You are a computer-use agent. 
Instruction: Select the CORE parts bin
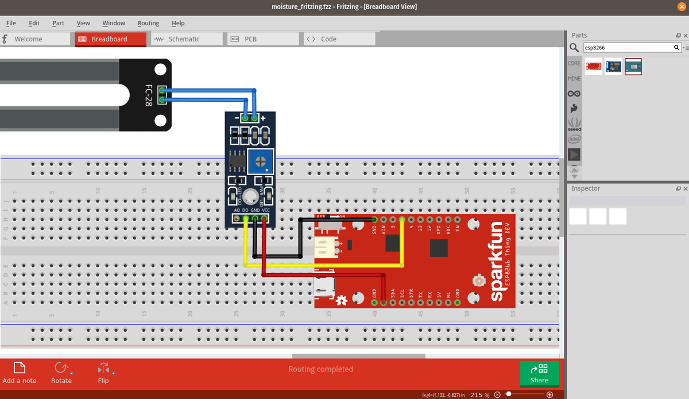(574, 63)
